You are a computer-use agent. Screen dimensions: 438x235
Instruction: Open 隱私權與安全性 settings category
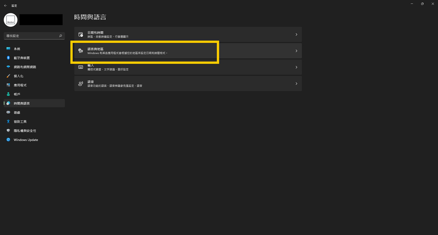point(25,131)
